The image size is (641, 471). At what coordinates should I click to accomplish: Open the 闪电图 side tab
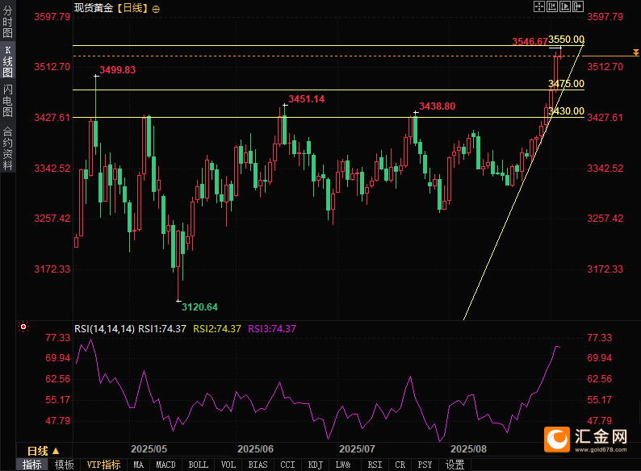click(x=7, y=101)
